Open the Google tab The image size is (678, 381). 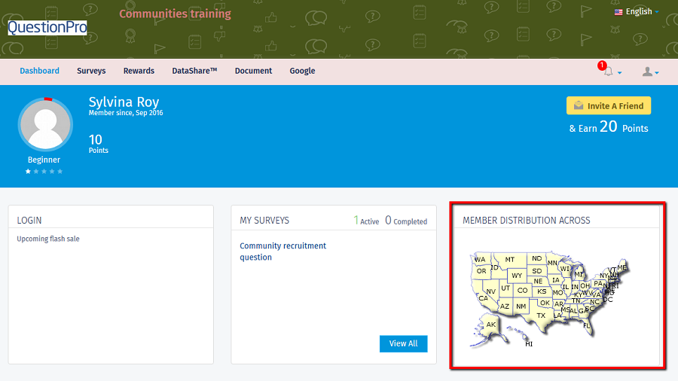point(302,71)
